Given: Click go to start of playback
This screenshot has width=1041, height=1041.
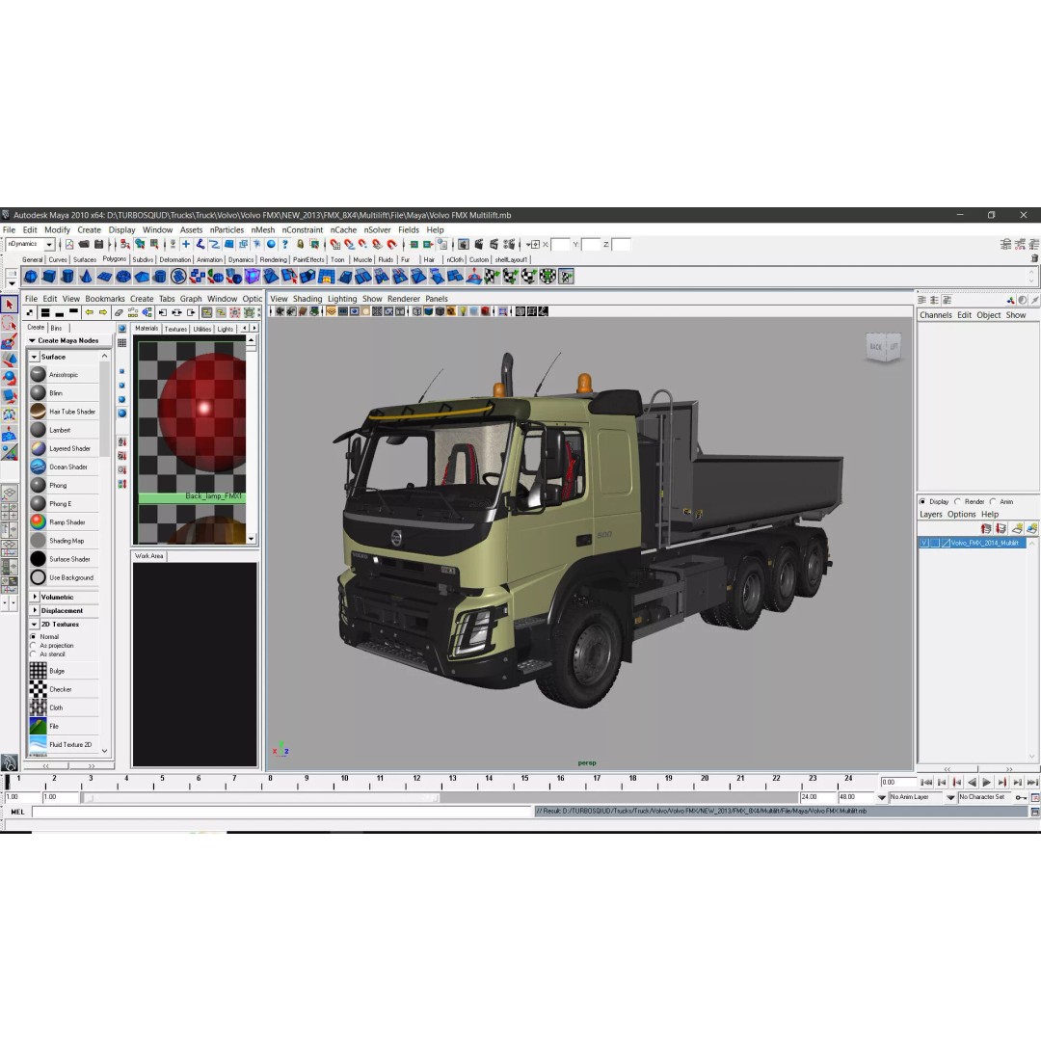Looking at the screenshot, I should (926, 782).
